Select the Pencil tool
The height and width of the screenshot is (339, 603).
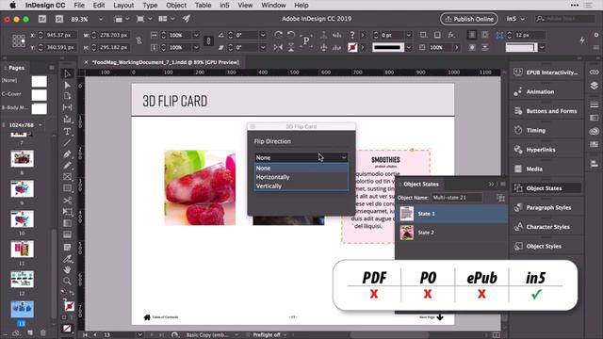coord(68,166)
